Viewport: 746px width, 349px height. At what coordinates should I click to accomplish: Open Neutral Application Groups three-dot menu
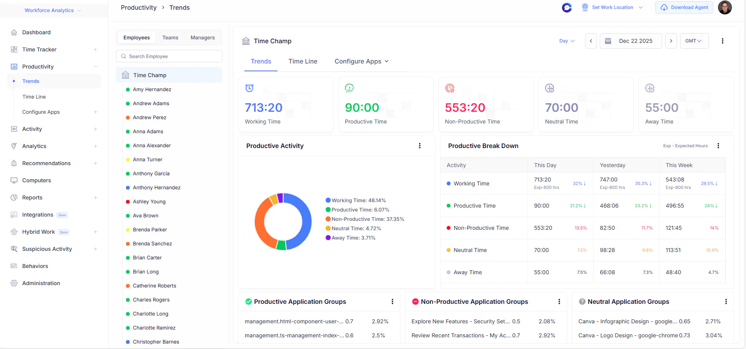[726, 301]
